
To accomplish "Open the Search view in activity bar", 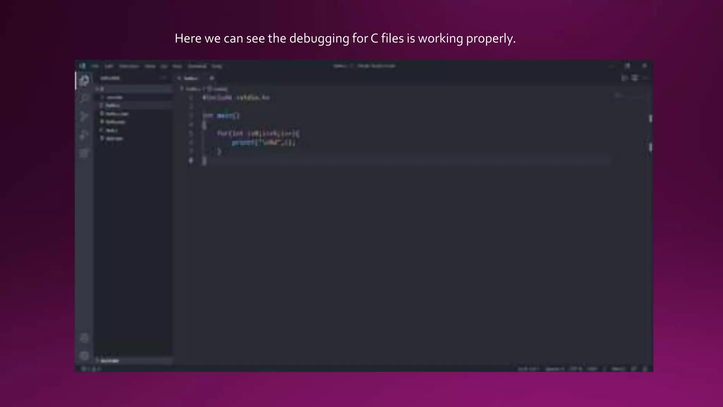I will coord(84,99).
